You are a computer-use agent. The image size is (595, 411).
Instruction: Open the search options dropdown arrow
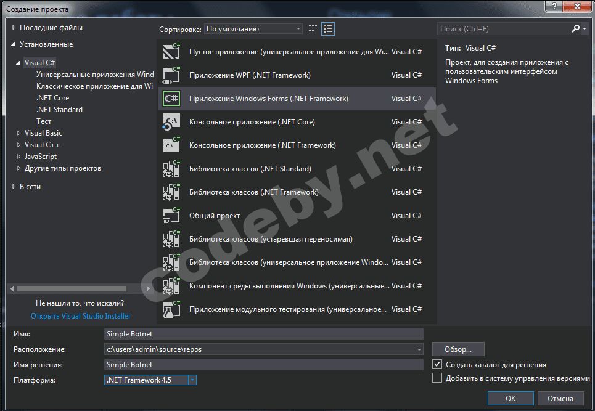[585, 29]
